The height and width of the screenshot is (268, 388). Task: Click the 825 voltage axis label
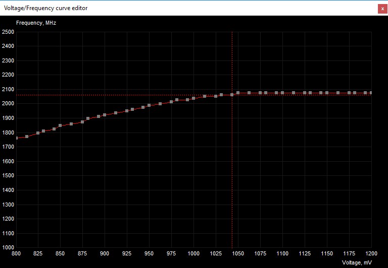click(x=38, y=253)
